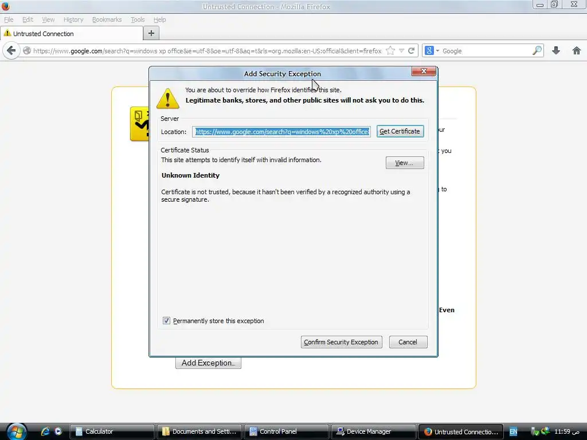This screenshot has width=587, height=440.
Task: Switch to Device Manager taskbar button
Action: click(x=374, y=431)
